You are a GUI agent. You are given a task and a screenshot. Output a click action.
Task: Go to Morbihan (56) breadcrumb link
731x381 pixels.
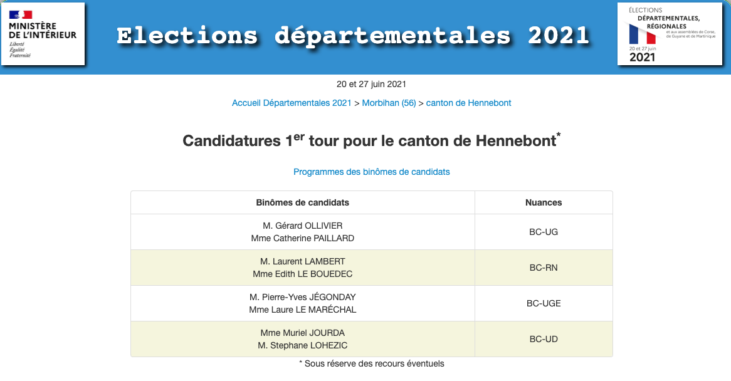pos(389,103)
